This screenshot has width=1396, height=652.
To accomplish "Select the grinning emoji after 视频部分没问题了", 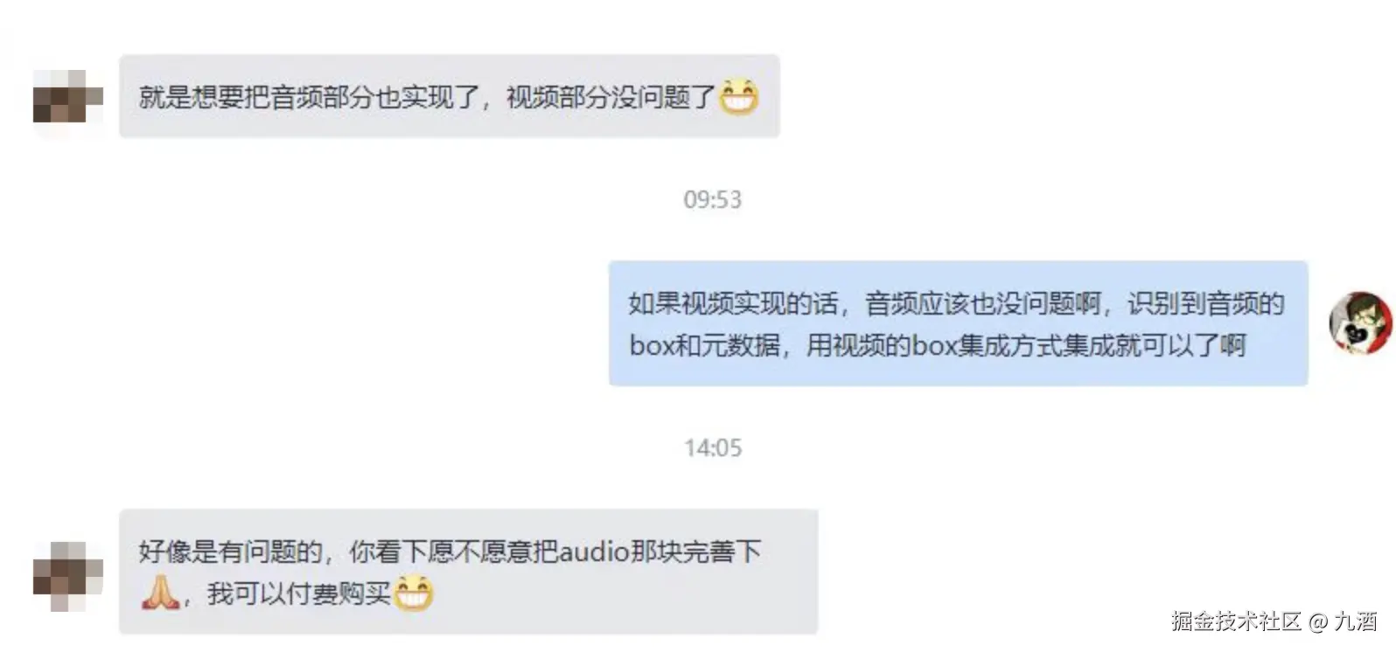I will [738, 95].
